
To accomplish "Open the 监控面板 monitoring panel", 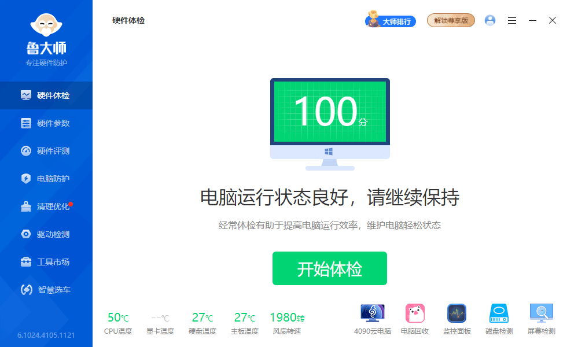I will 457,318.
